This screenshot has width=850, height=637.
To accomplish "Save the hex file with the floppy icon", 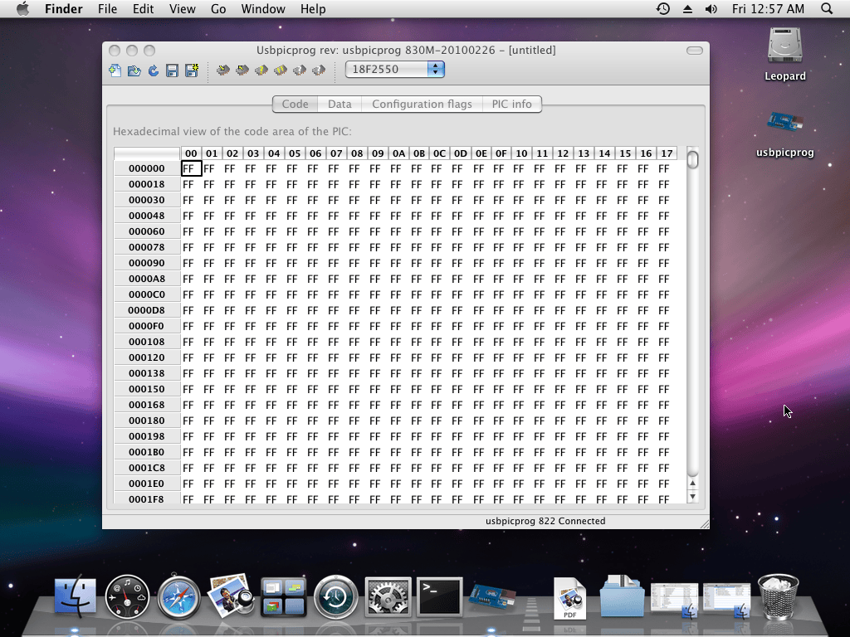I will [x=173, y=71].
